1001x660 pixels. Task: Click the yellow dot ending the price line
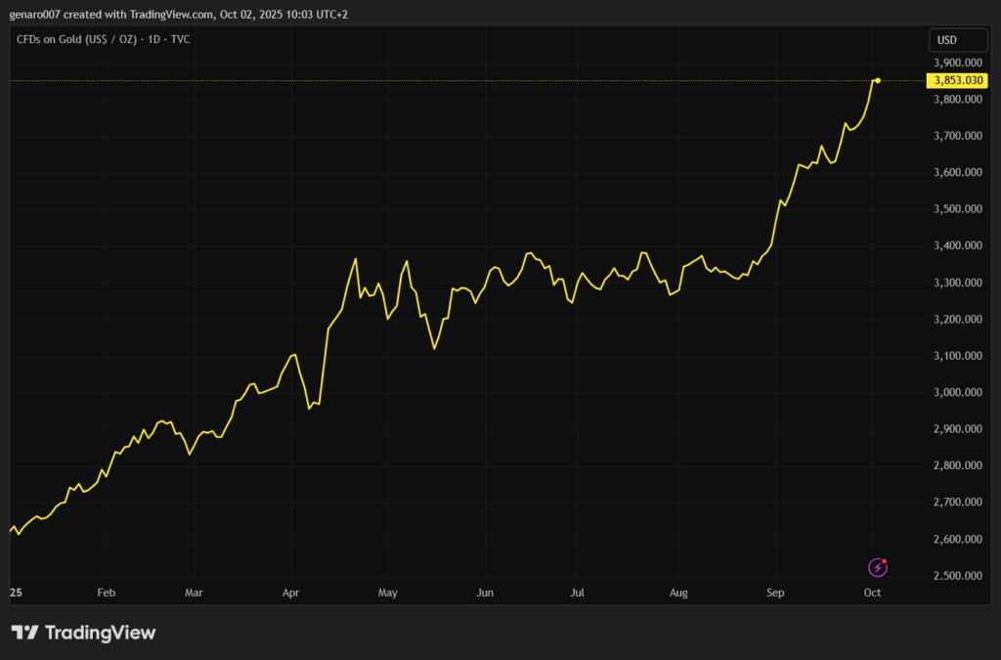pos(878,80)
